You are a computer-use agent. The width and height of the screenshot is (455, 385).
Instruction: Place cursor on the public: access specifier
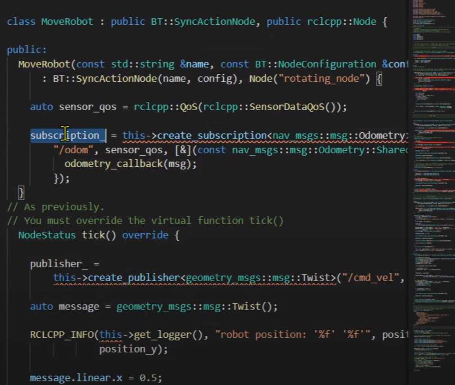pos(27,50)
